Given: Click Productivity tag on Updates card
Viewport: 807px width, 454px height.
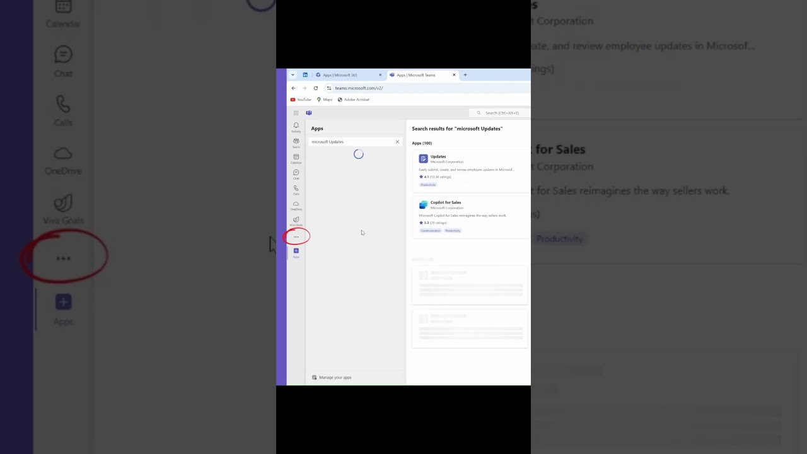Looking at the screenshot, I should coord(428,185).
